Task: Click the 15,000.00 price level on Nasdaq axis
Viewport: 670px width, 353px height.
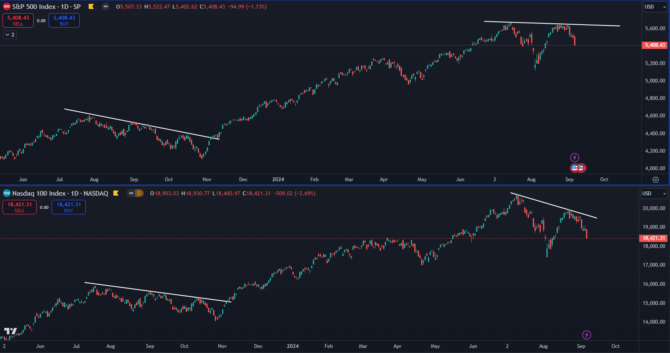Action: click(654, 303)
